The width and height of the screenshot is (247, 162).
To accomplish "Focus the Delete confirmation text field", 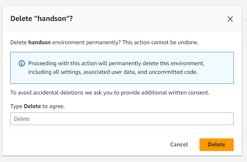I will [122, 119].
